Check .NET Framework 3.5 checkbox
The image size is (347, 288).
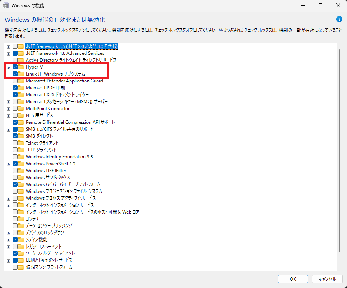click(15, 46)
